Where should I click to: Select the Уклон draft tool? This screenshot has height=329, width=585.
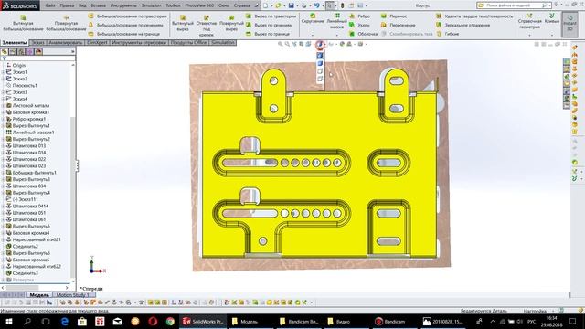coord(359,25)
